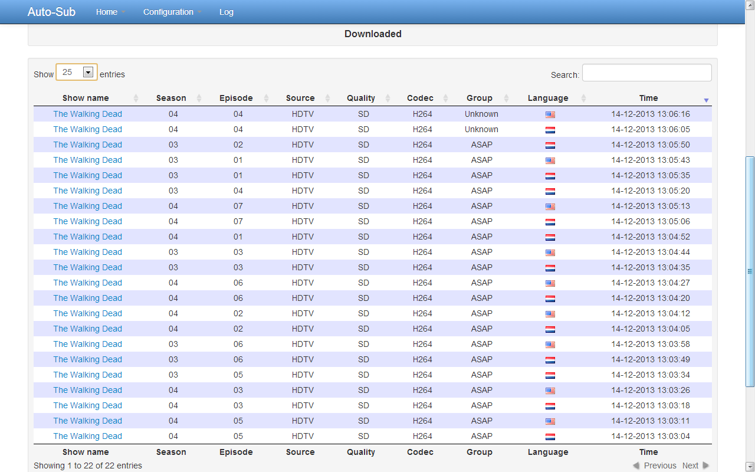Sort table by Episode column
This screenshot has width=755, height=472.
click(x=236, y=98)
